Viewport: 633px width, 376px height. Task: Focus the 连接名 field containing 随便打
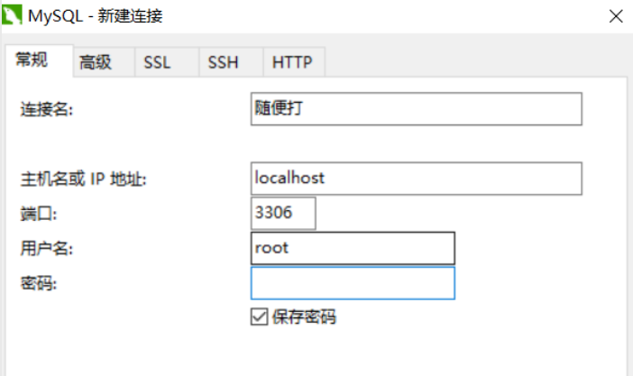[x=417, y=108]
